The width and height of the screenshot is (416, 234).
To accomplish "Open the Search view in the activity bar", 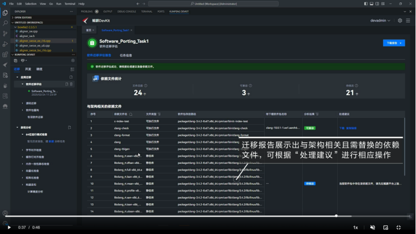I will (5, 23).
